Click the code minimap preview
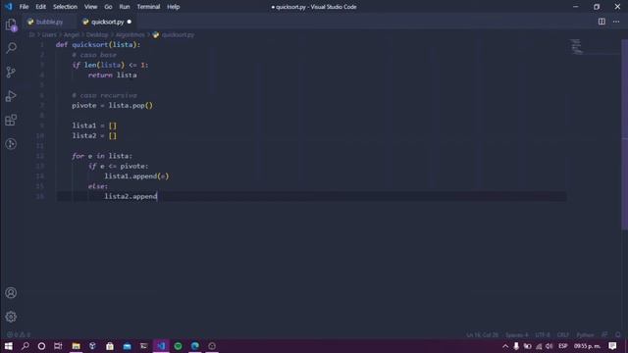Viewport: 628px width, 353px height. pyautogui.click(x=576, y=47)
